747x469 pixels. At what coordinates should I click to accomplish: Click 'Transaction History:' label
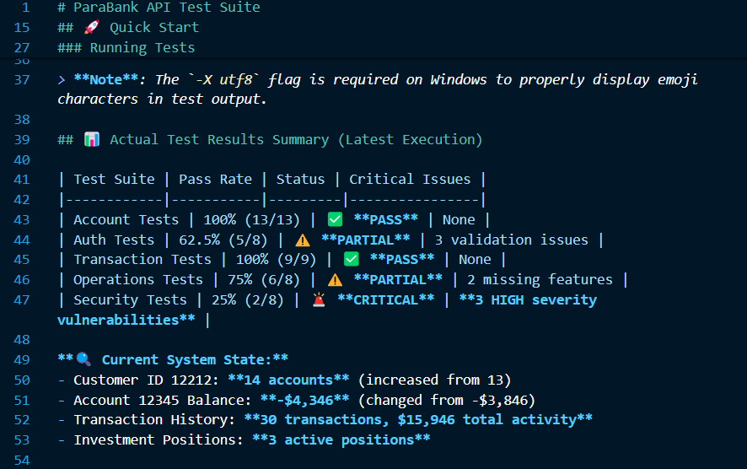click(154, 420)
